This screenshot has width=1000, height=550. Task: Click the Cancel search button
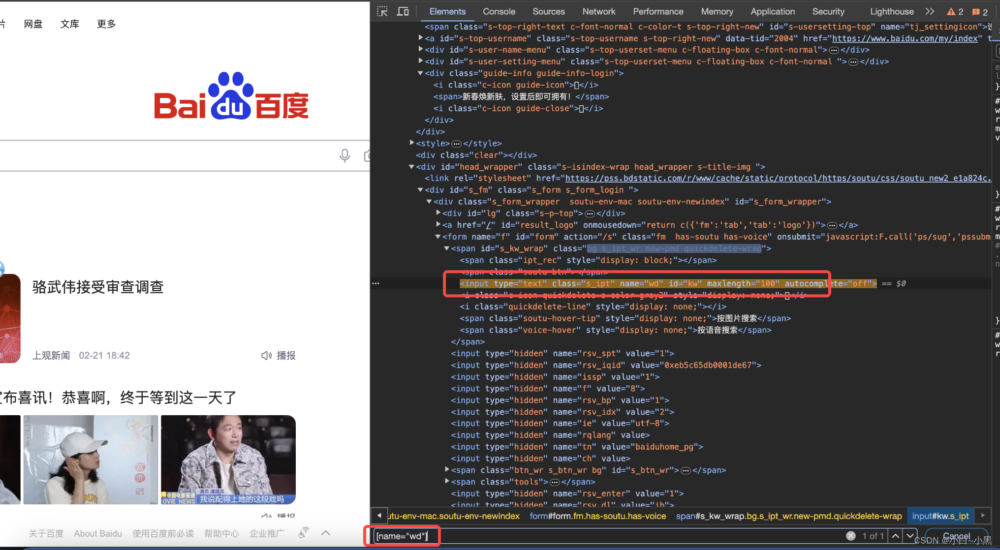click(956, 536)
